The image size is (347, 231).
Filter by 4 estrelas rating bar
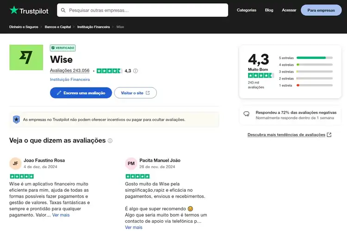(306, 65)
